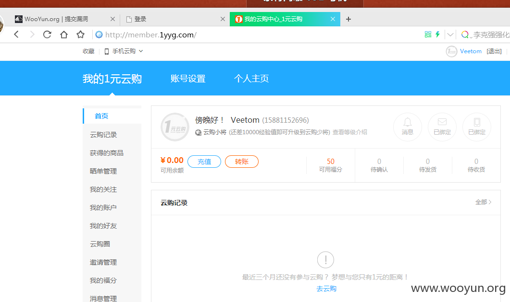Open the browser home page icon
The height and width of the screenshot is (302, 510).
64,35
